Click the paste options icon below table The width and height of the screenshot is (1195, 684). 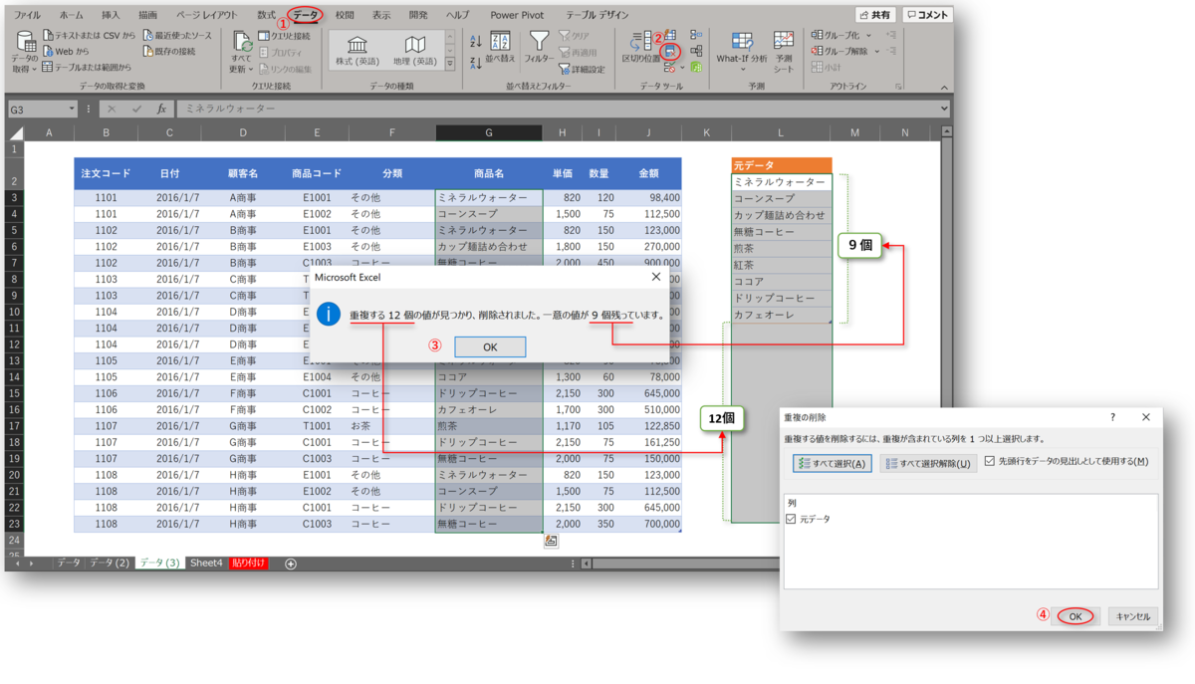click(x=551, y=541)
